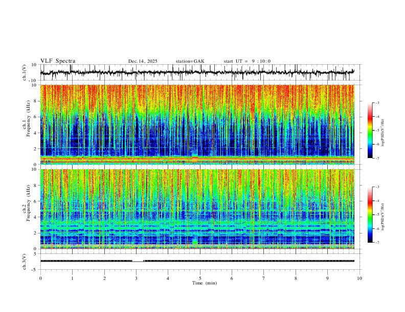
Task: Click the ch.1 'Frequency (kHz)' axis label
Action: tap(29, 119)
